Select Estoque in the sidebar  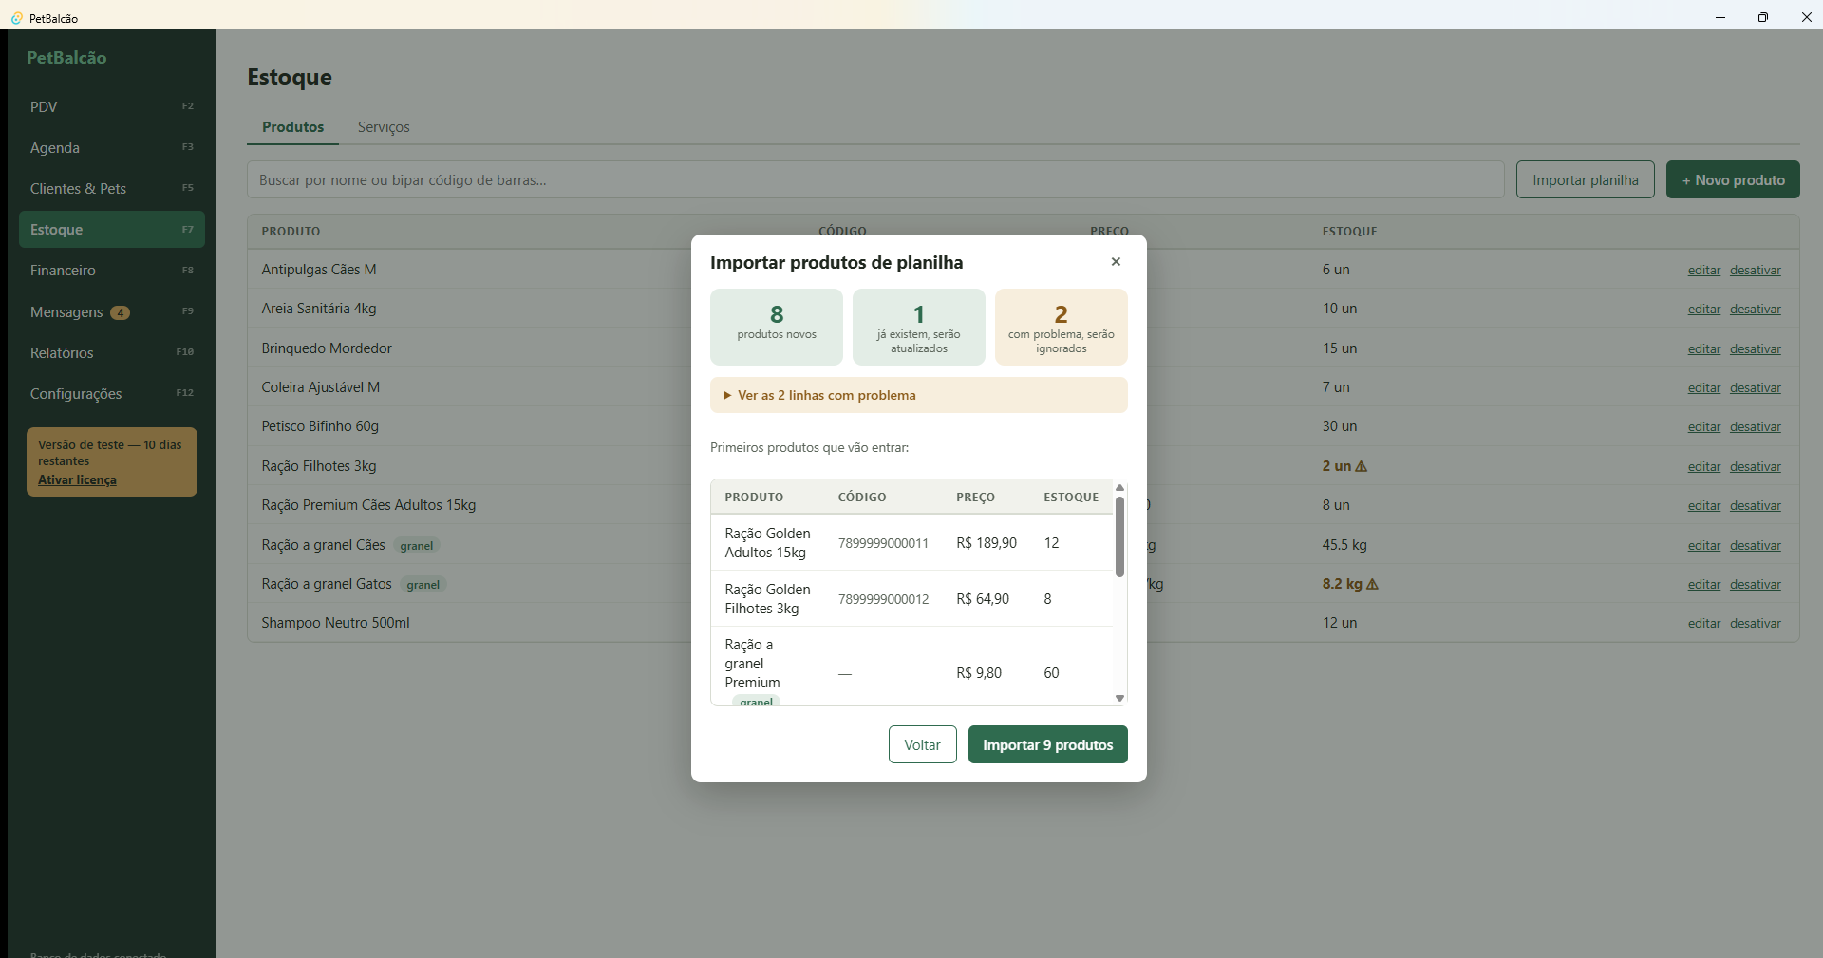pyautogui.click(x=112, y=229)
